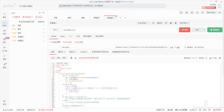Click the copy interface icon
This screenshot has height=112, width=224.
pyautogui.click(x=153, y=23)
